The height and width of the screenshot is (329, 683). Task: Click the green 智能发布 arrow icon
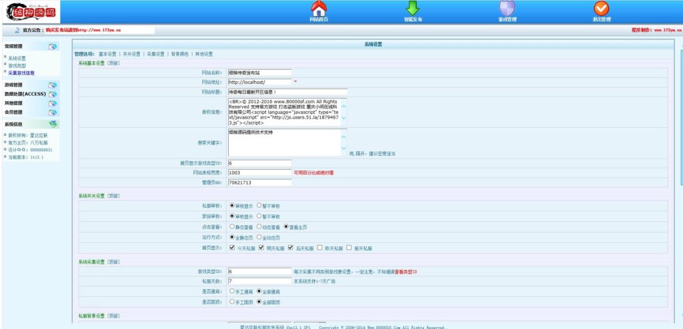(413, 9)
